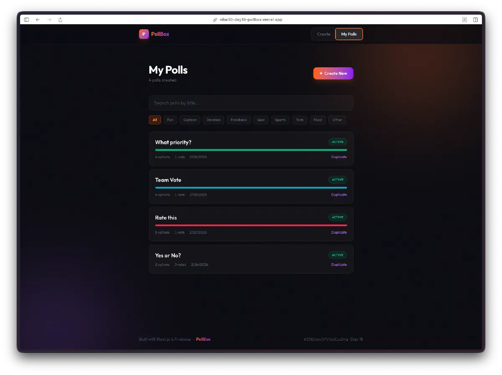This screenshot has height=375, width=502.
Task: Switch to the My Polls tab
Action: coord(349,34)
